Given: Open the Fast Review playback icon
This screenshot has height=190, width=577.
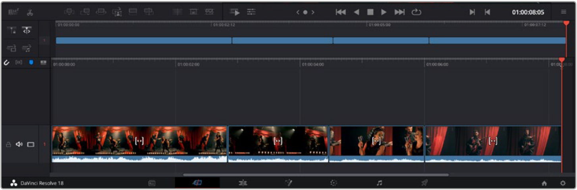Looking at the screenshot, I should 235,12.
